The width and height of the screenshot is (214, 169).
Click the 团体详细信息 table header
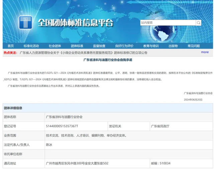coord(108,108)
